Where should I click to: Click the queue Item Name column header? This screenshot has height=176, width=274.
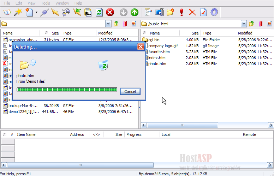pos(42,134)
